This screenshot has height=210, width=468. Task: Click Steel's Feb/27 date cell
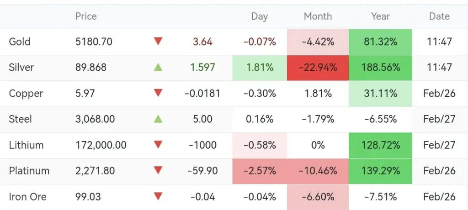click(439, 119)
